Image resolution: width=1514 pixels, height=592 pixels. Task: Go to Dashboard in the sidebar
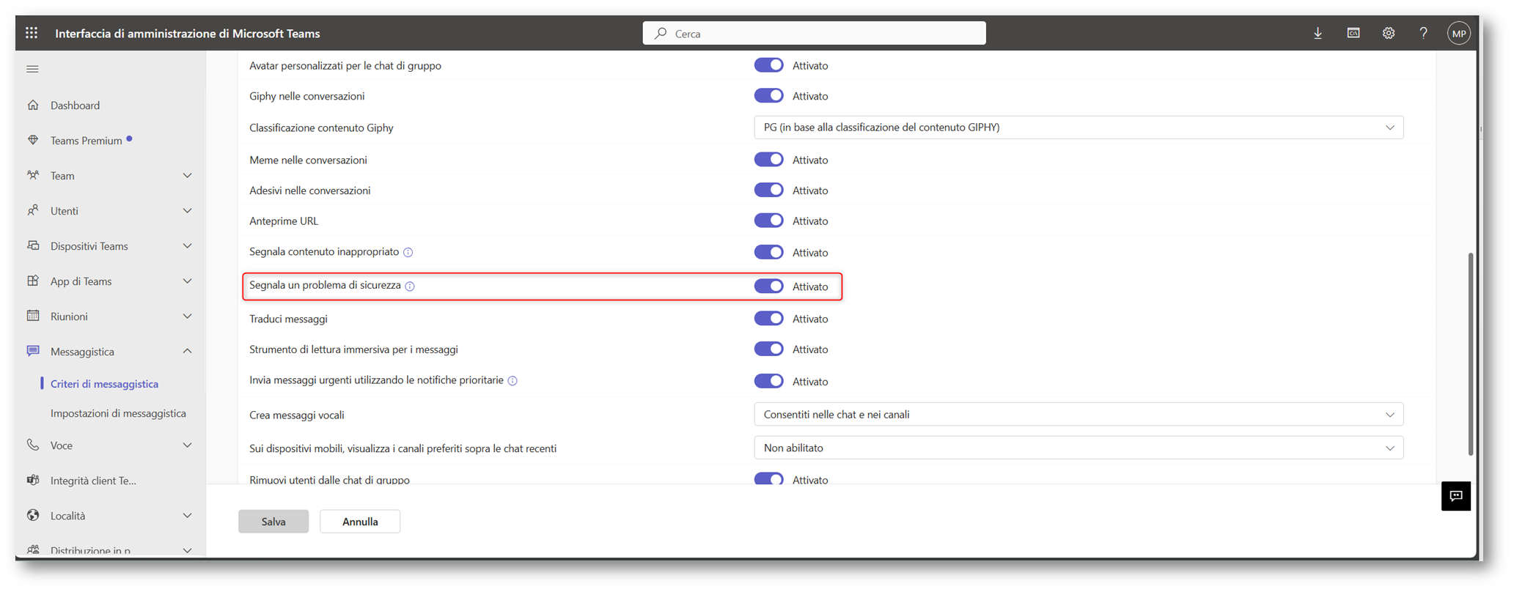click(75, 106)
